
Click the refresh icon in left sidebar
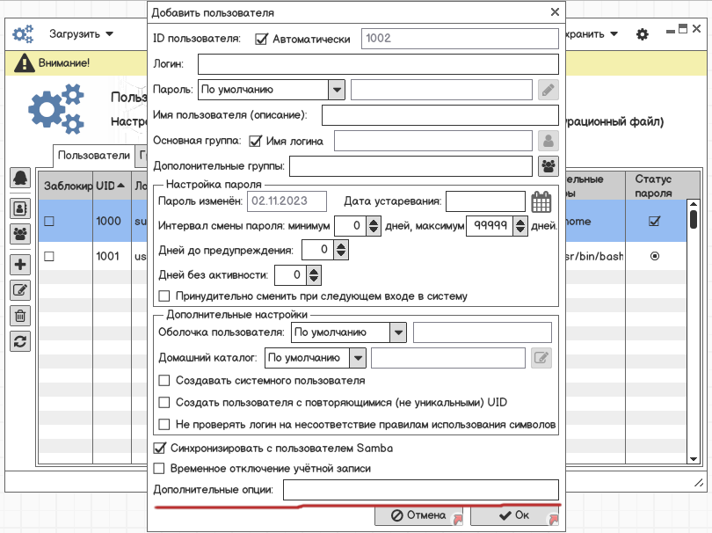(x=20, y=341)
